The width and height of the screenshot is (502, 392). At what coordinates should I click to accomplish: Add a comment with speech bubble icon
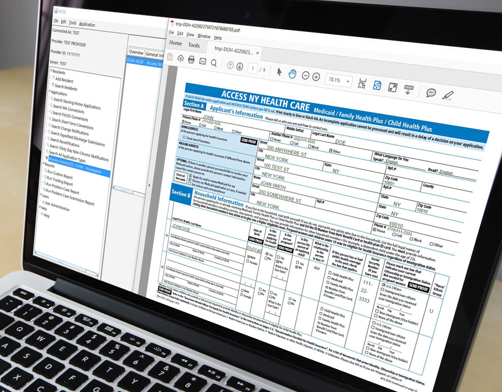(431, 93)
